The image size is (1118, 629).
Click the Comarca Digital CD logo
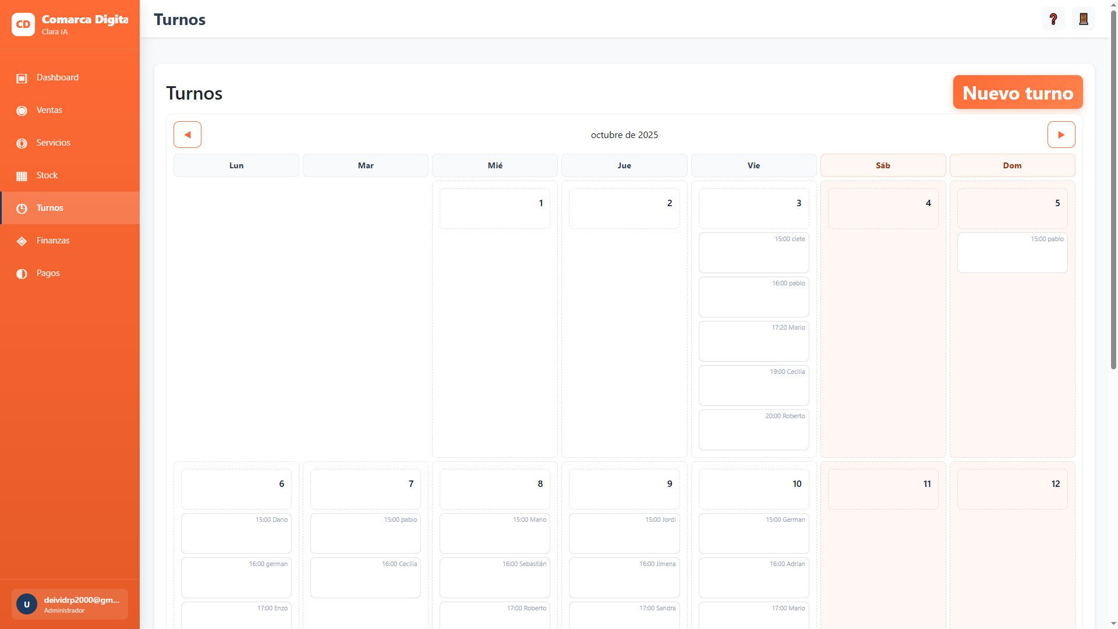pos(23,24)
